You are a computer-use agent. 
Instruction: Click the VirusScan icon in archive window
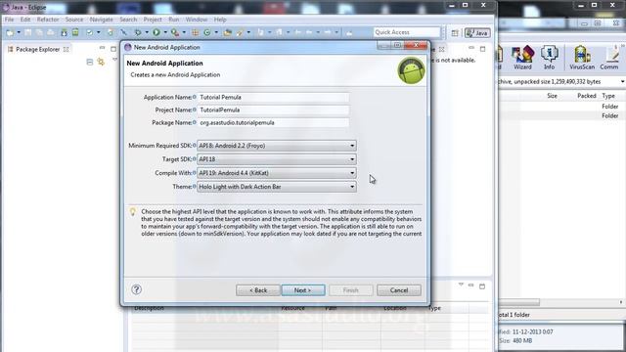(x=582, y=58)
